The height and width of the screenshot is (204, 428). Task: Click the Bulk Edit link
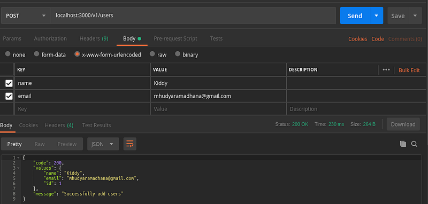(409, 70)
